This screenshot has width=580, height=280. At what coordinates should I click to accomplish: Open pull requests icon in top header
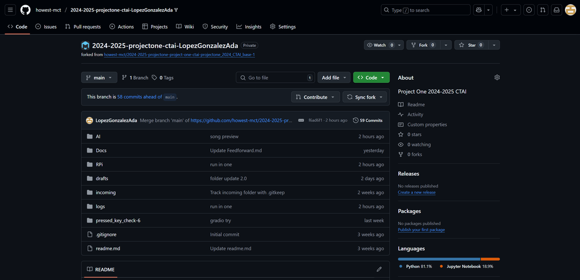click(543, 10)
